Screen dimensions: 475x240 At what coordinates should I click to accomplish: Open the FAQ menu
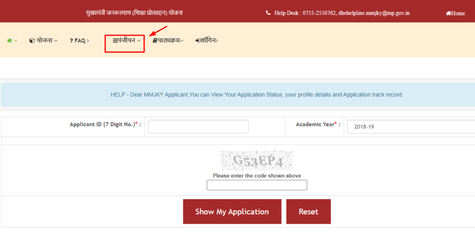pyautogui.click(x=79, y=41)
